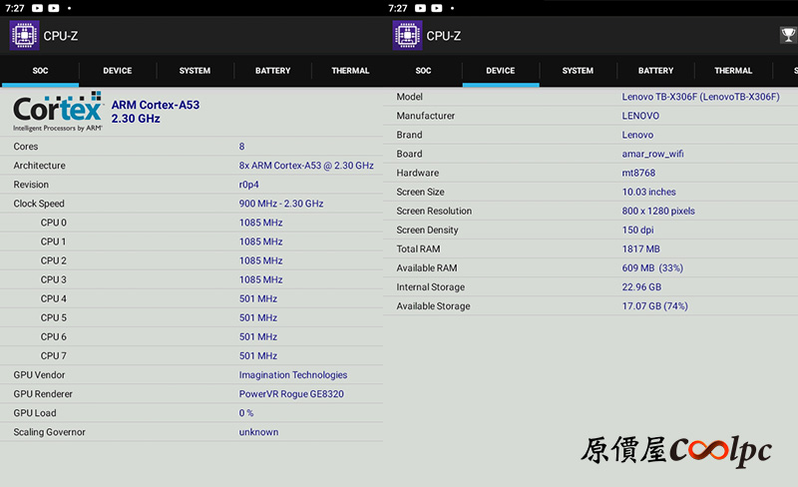Select the CPU 7 row label
This screenshot has width=798, height=487.
(54, 355)
